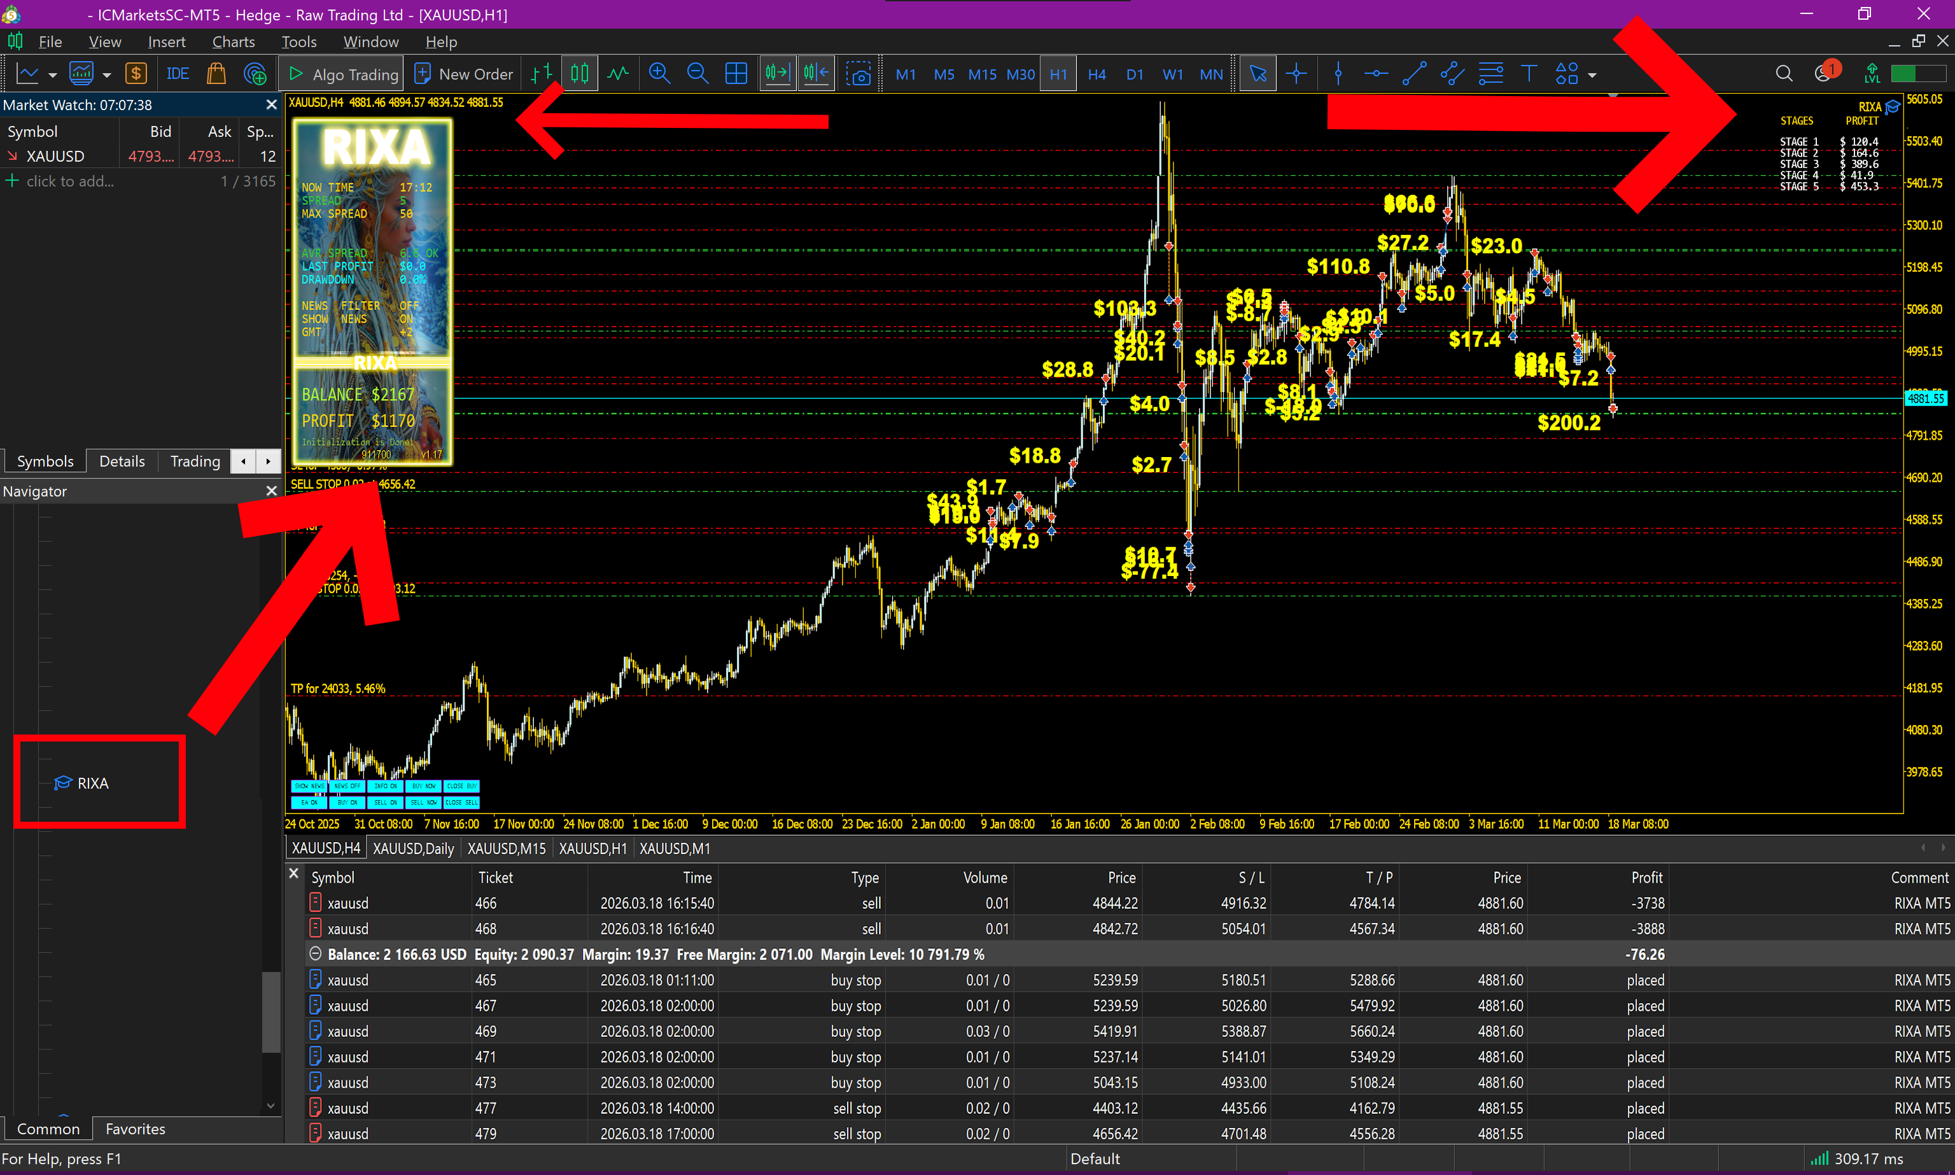Click the Zoom In magnifier icon

(x=659, y=74)
